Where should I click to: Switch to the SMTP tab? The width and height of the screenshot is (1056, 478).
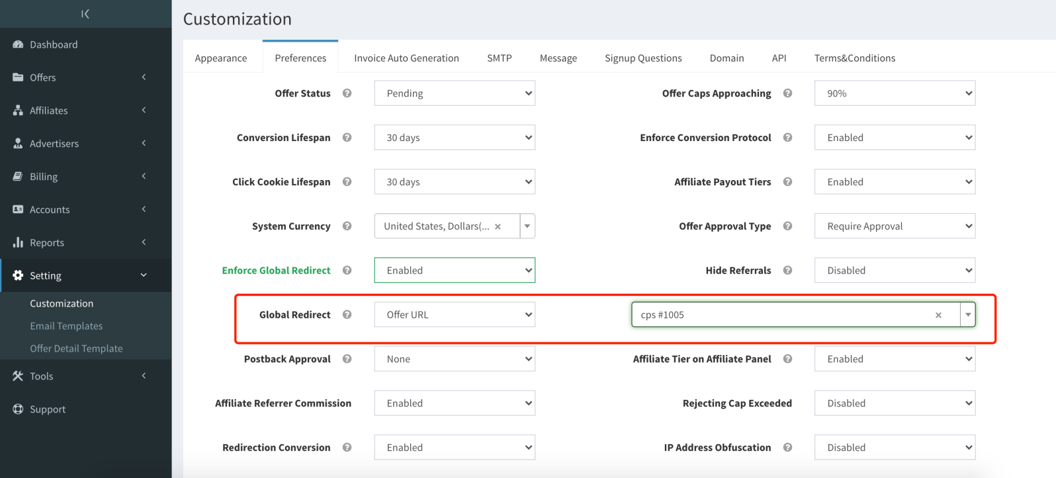pos(499,58)
